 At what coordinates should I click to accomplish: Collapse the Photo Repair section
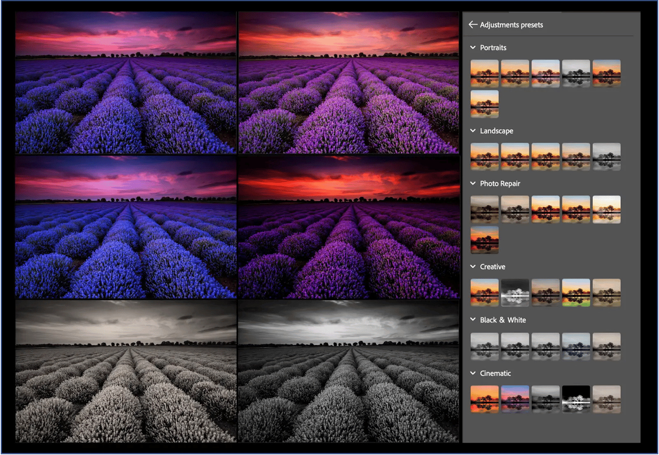pyautogui.click(x=472, y=183)
